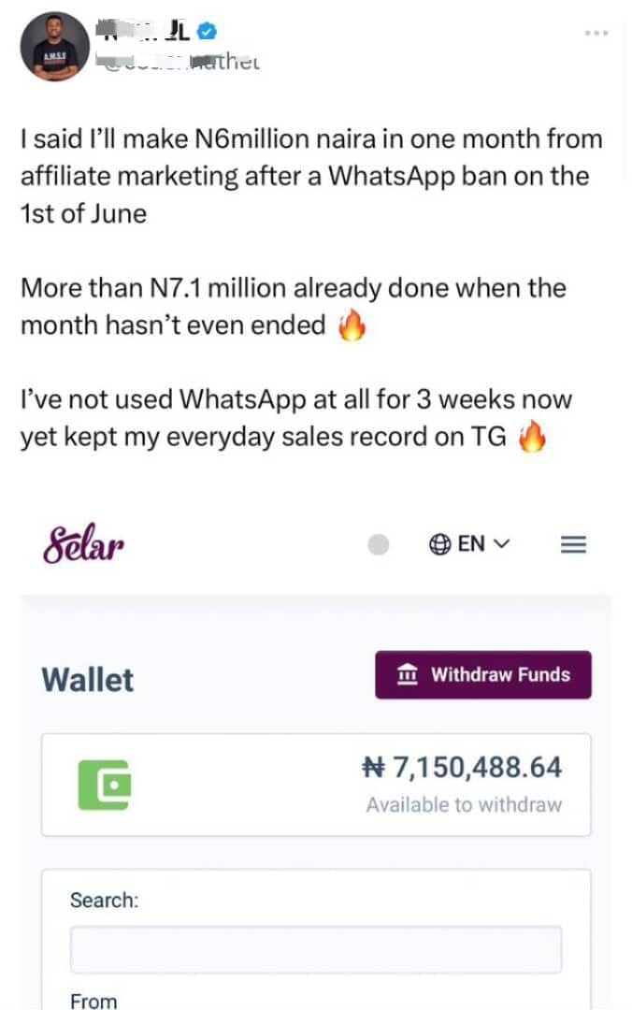Open the EN language dropdown
This screenshot has width=632, height=1010.
pos(471,544)
